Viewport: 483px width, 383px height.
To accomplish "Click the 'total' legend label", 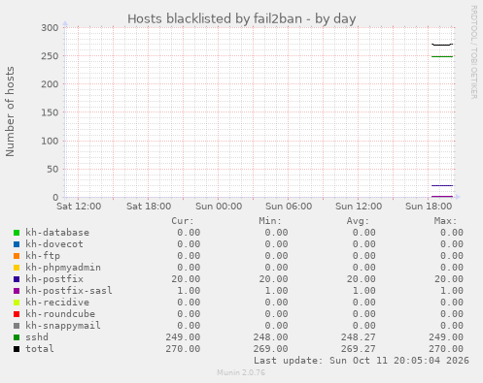I will pyautogui.click(x=40, y=349).
